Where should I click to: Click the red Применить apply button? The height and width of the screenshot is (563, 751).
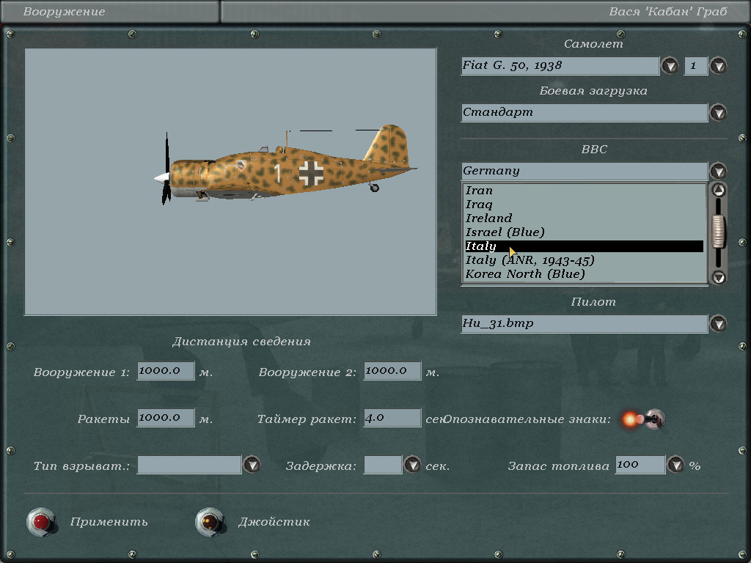(x=41, y=522)
